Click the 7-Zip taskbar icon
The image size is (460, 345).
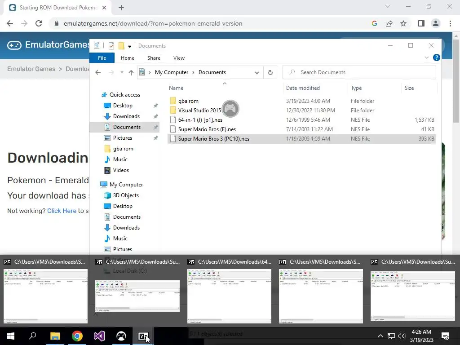tap(143, 336)
